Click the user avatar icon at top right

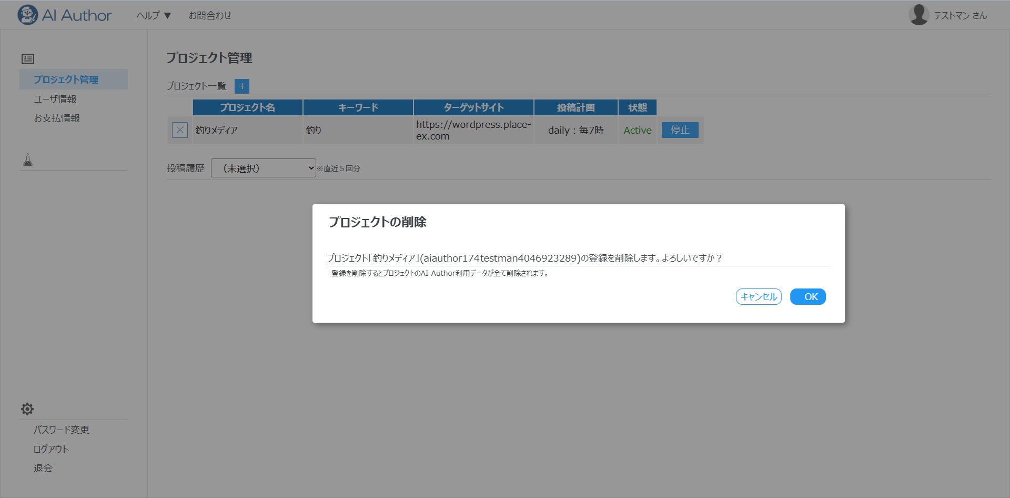tap(918, 15)
